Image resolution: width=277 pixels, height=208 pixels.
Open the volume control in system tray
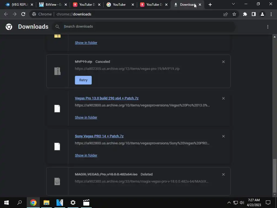242,203
